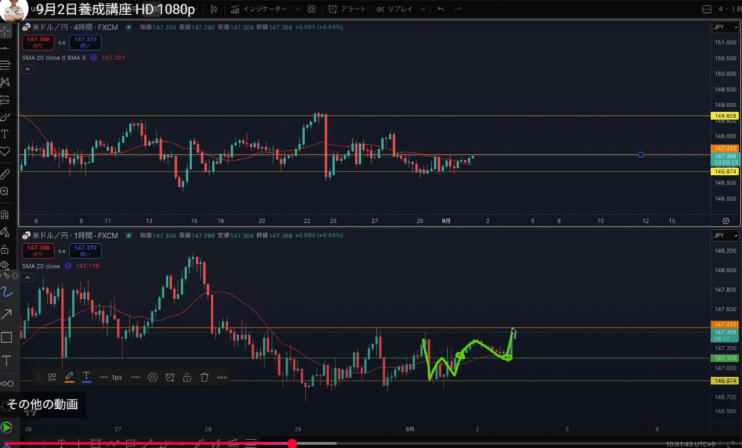
Task: Select large T text tool in favorites panel
Action: pos(7,360)
